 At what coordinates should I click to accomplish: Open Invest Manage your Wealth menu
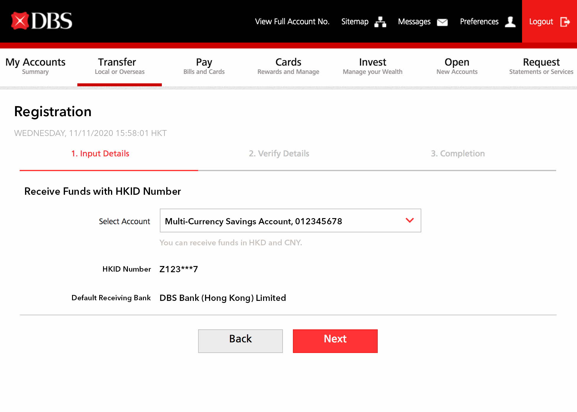point(372,66)
